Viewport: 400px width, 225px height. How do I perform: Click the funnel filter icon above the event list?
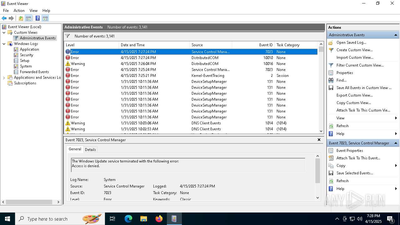point(67,36)
